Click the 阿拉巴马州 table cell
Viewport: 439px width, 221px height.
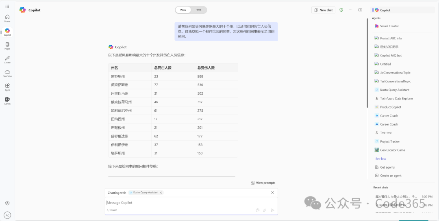pos(130,93)
